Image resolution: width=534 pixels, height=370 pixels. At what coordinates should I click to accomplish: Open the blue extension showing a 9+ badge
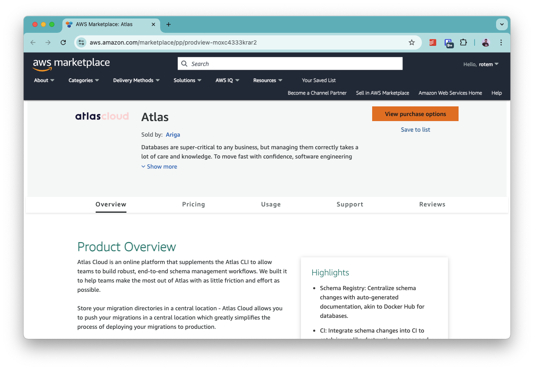(x=448, y=42)
